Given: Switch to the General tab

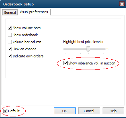Looking at the screenshot, I should (x=10, y=13).
